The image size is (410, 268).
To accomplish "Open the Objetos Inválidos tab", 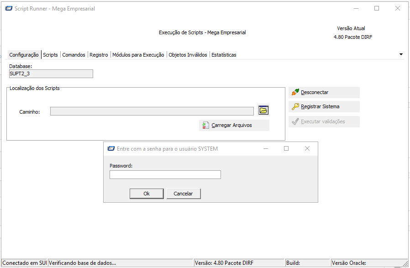I will (x=188, y=55).
